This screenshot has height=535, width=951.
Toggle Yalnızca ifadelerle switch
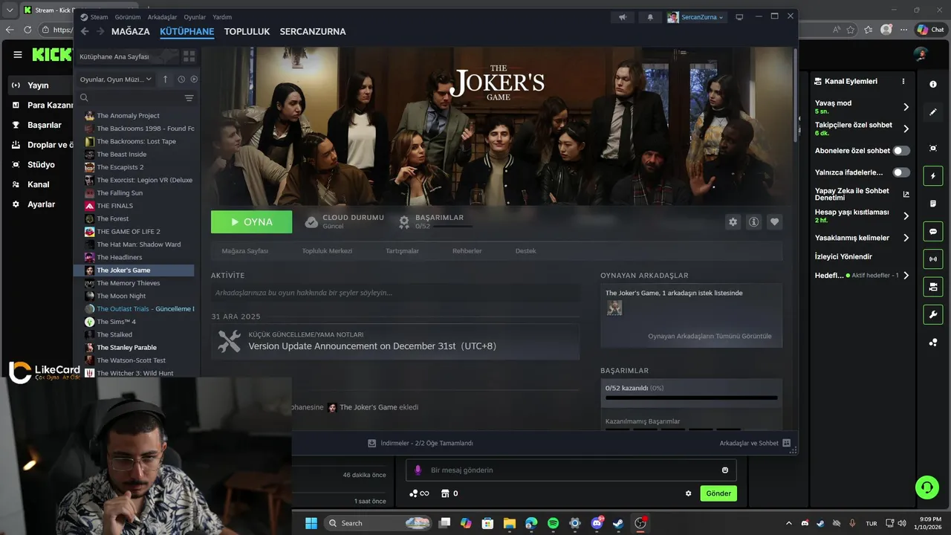tap(901, 172)
